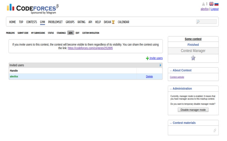Open the RATING menu item
The image size is (227, 141).
81,22
